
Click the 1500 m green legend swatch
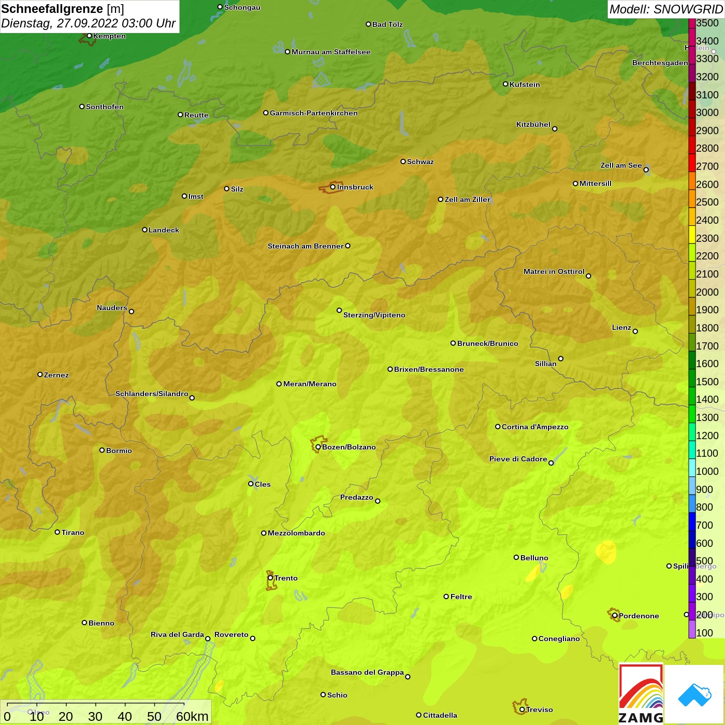click(x=692, y=378)
